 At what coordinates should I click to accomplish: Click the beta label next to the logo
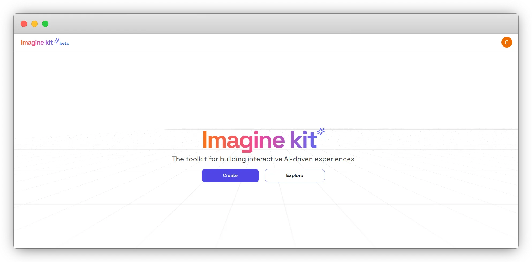64,43
